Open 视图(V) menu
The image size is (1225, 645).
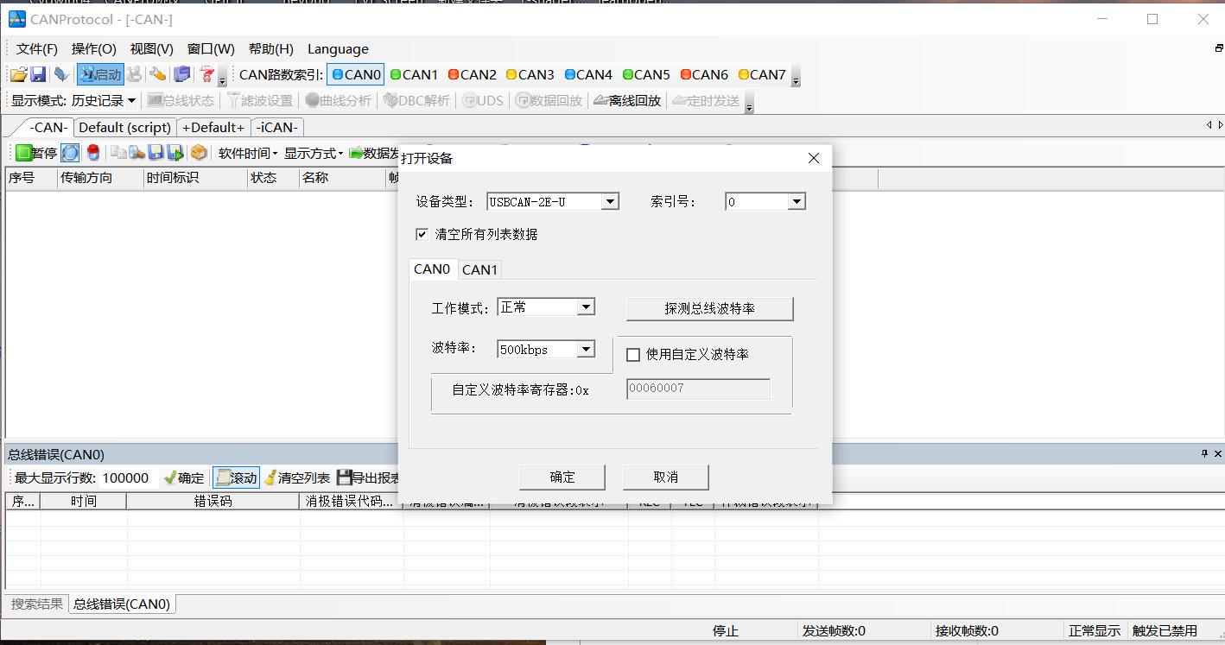[x=152, y=49]
